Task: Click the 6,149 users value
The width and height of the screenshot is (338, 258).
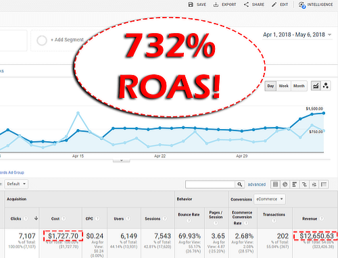Action: point(129,236)
